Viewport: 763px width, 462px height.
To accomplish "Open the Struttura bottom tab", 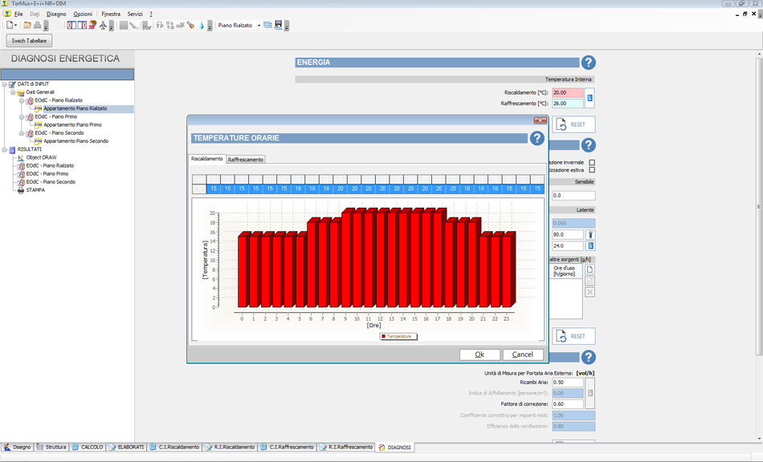I will (51, 447).
